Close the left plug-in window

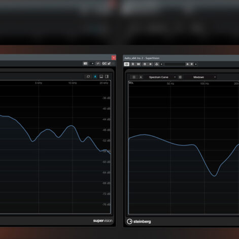point(114,58)
